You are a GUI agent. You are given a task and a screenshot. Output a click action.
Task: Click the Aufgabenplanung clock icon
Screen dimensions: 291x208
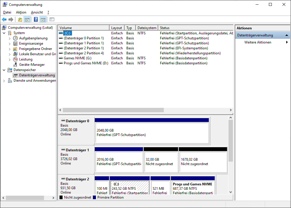(15, 38)
